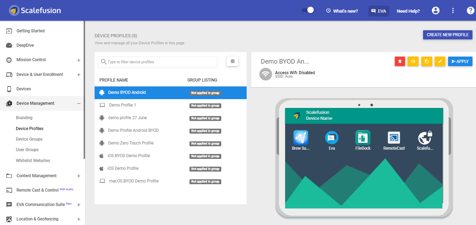The image size is (476, 225).
Task: Go to Branding submenu
Action: (x=24, y=118)
